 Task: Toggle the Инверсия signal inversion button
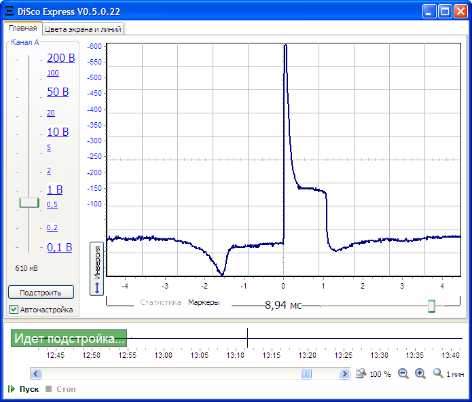click(96, 268)
